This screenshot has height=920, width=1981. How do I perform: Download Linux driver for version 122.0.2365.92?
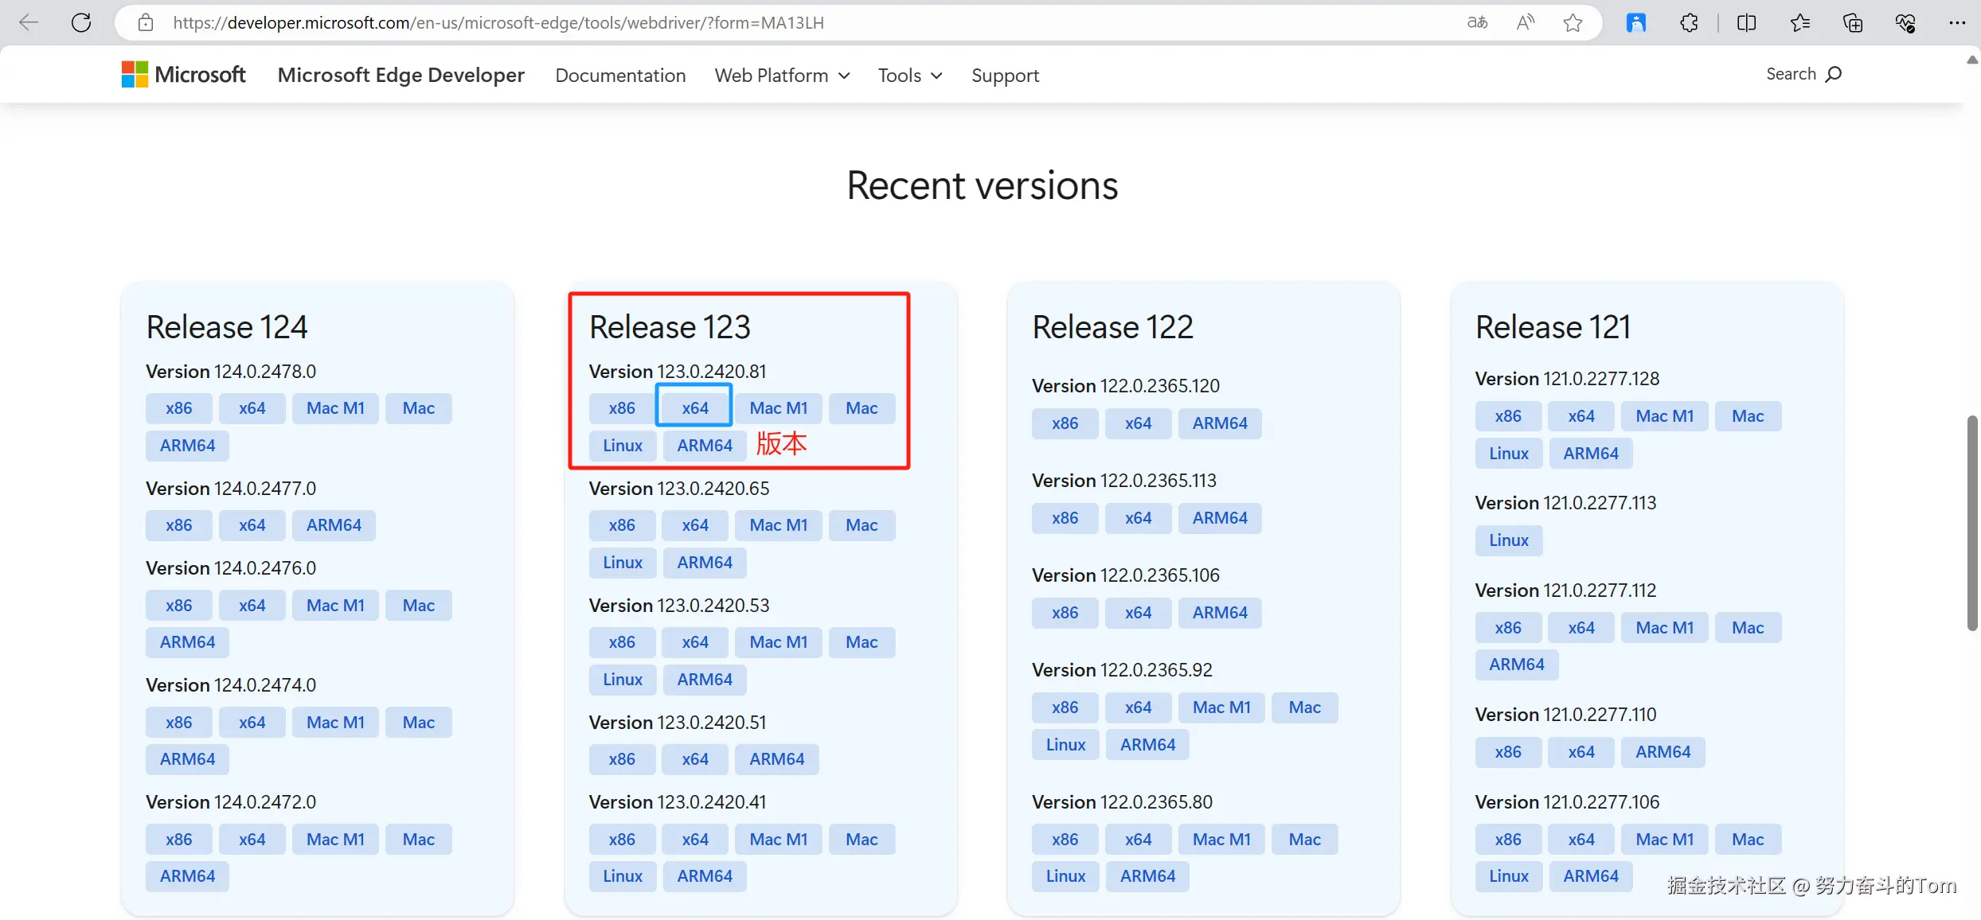coord(1065,745)
